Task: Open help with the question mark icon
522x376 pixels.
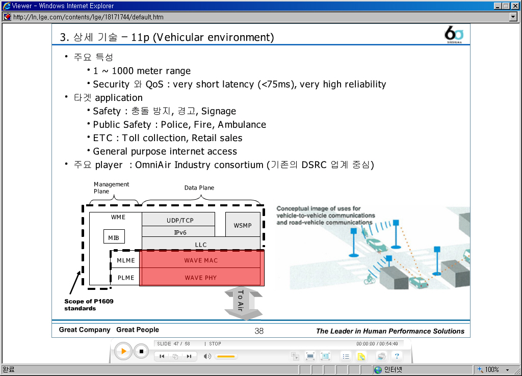Action: (397, 356)
